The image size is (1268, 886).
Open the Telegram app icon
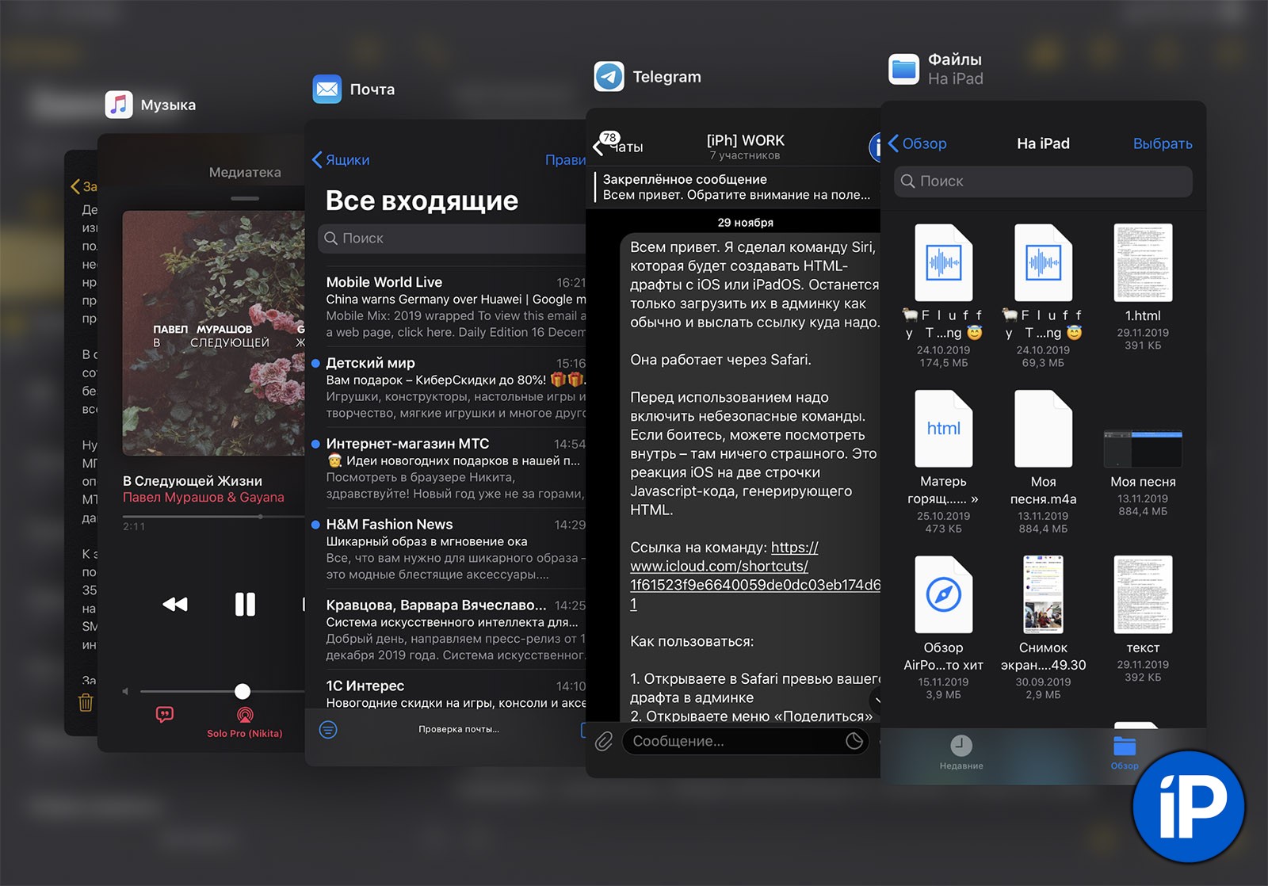609,77
